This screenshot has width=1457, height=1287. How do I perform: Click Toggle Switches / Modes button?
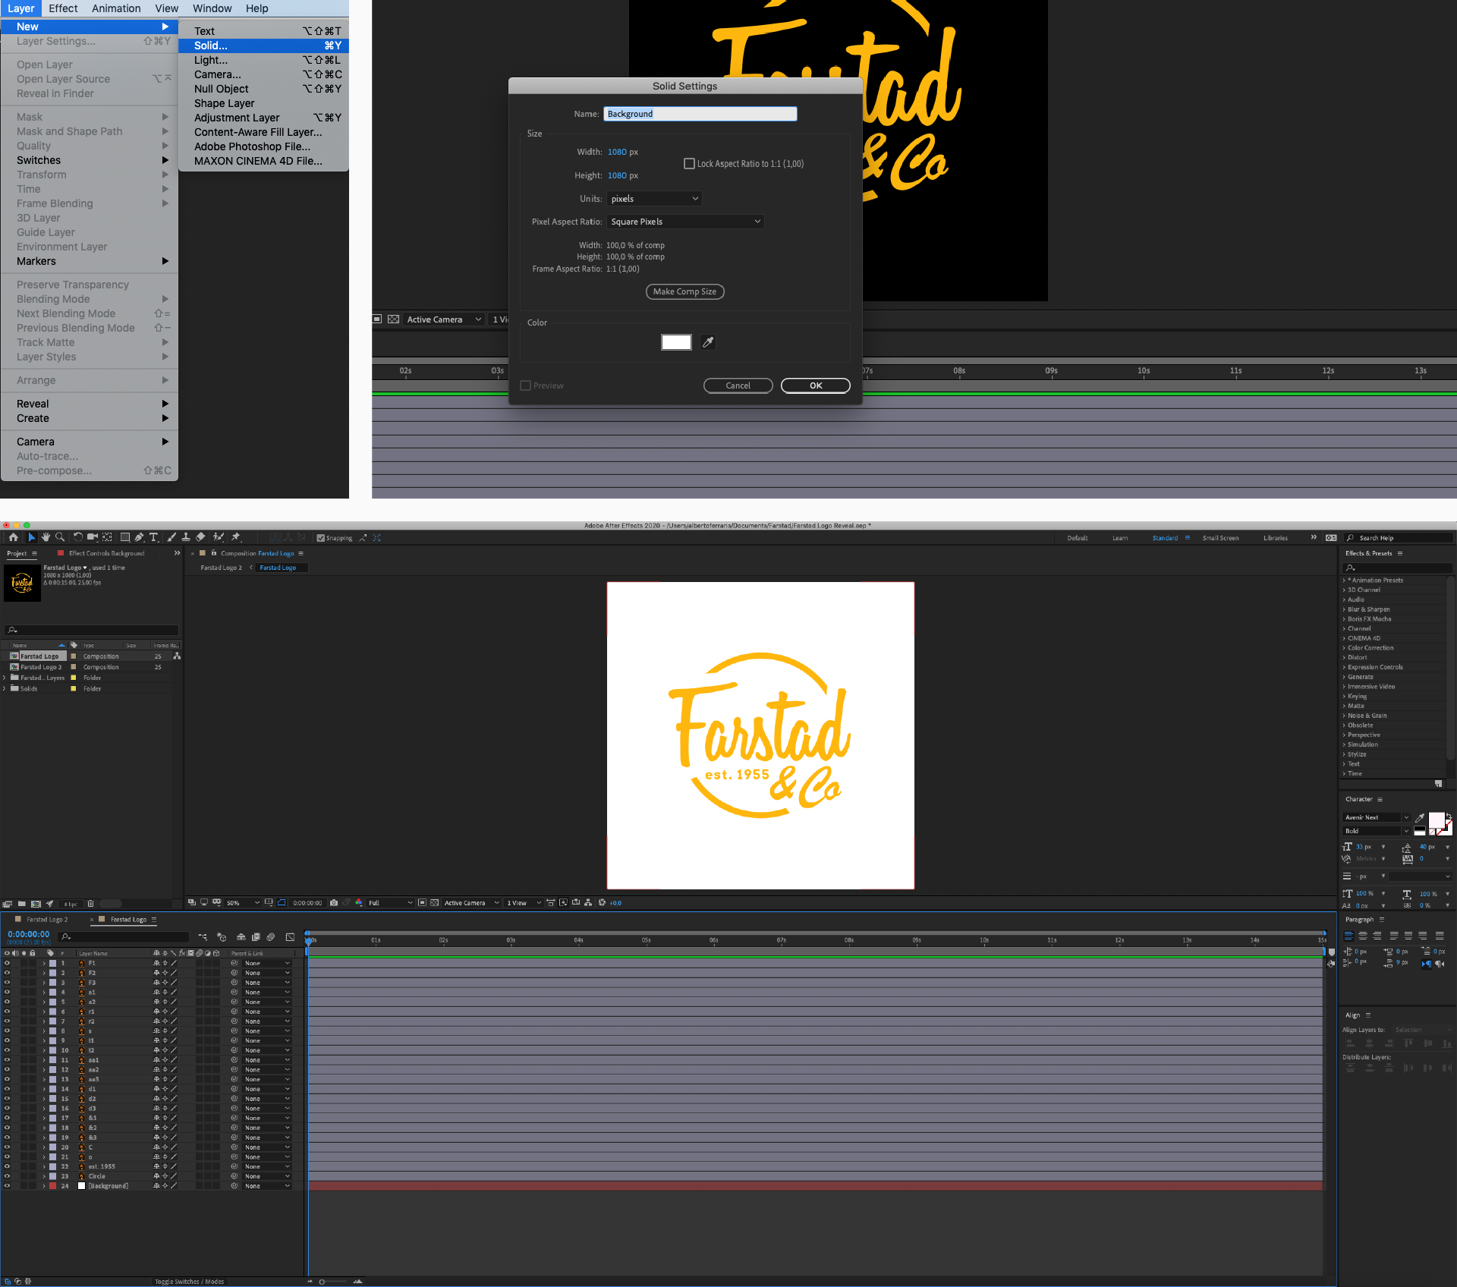189,1282
